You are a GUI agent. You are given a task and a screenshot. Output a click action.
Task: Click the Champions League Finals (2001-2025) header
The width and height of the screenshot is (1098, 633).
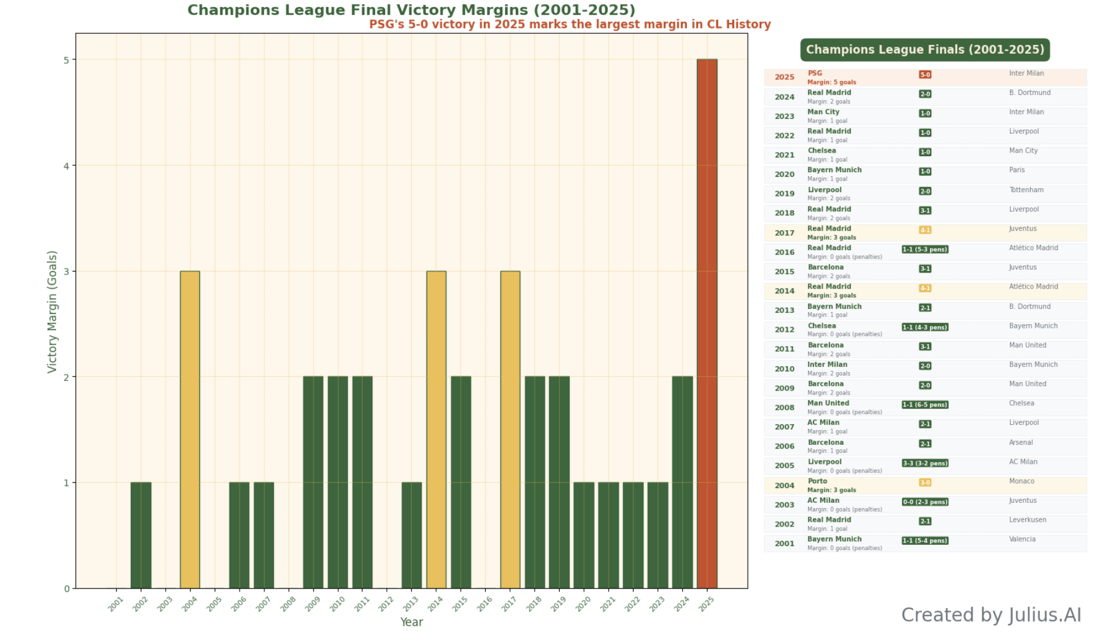(x=925, y=50)
